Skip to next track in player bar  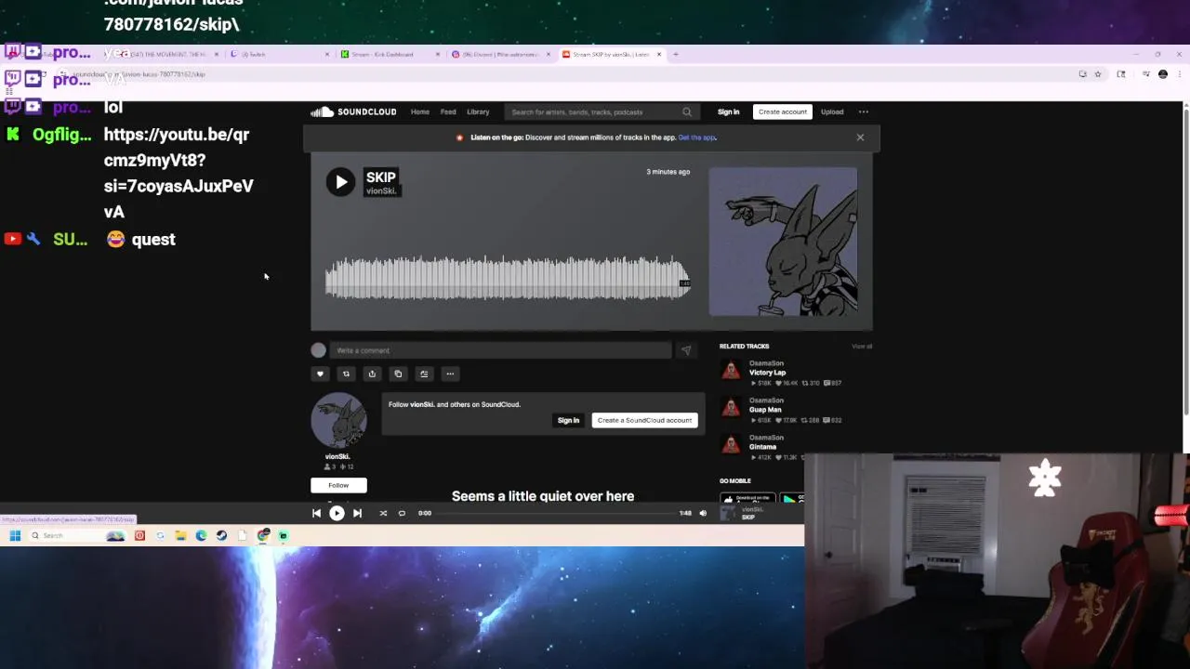357,513
